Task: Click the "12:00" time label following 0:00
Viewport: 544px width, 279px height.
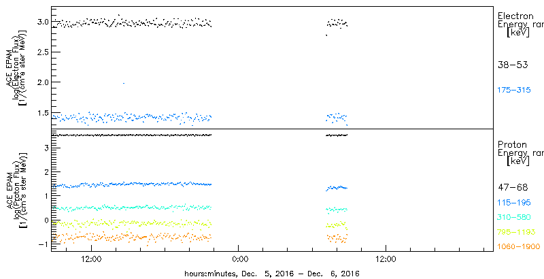Action: click(386, 259)
